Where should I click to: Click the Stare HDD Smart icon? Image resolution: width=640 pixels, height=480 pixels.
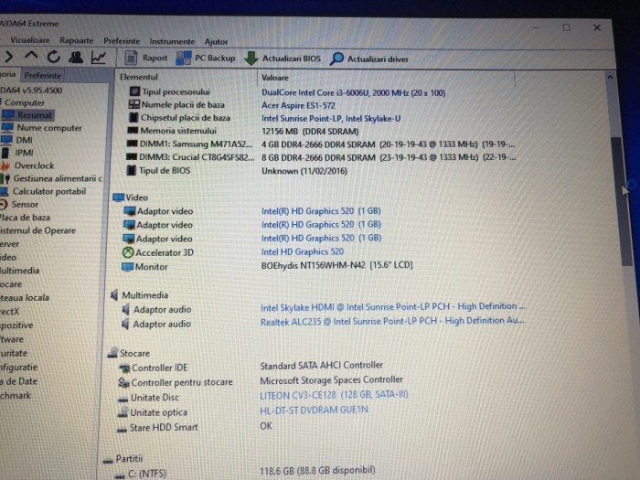click(x=122, y=429)
